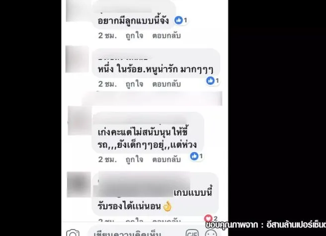Tap the camera icon beside comment box
Screen dimensions: 326x236
(x=73, y=233)
